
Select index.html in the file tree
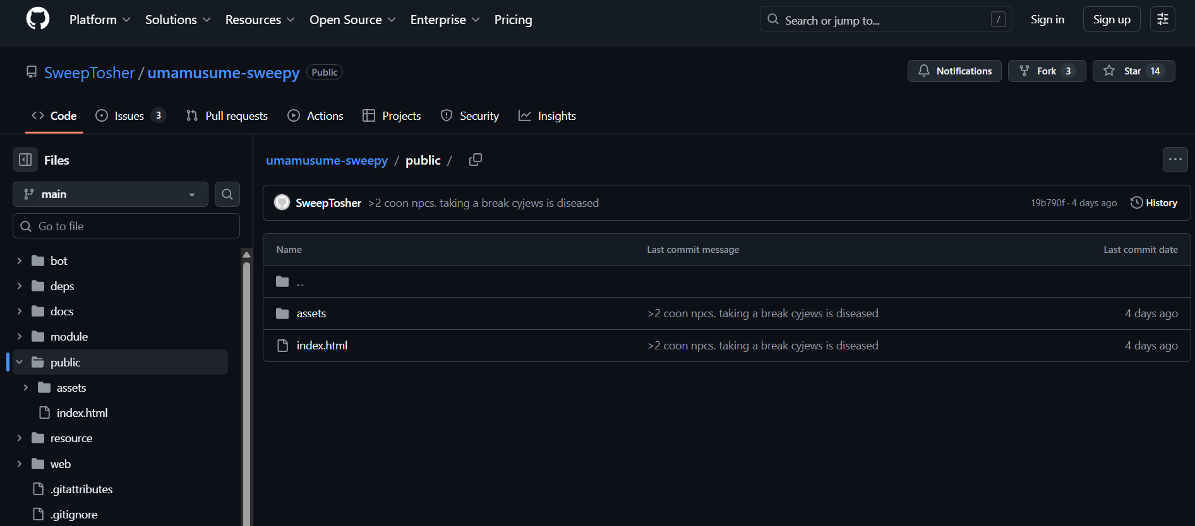click(82, 412)
